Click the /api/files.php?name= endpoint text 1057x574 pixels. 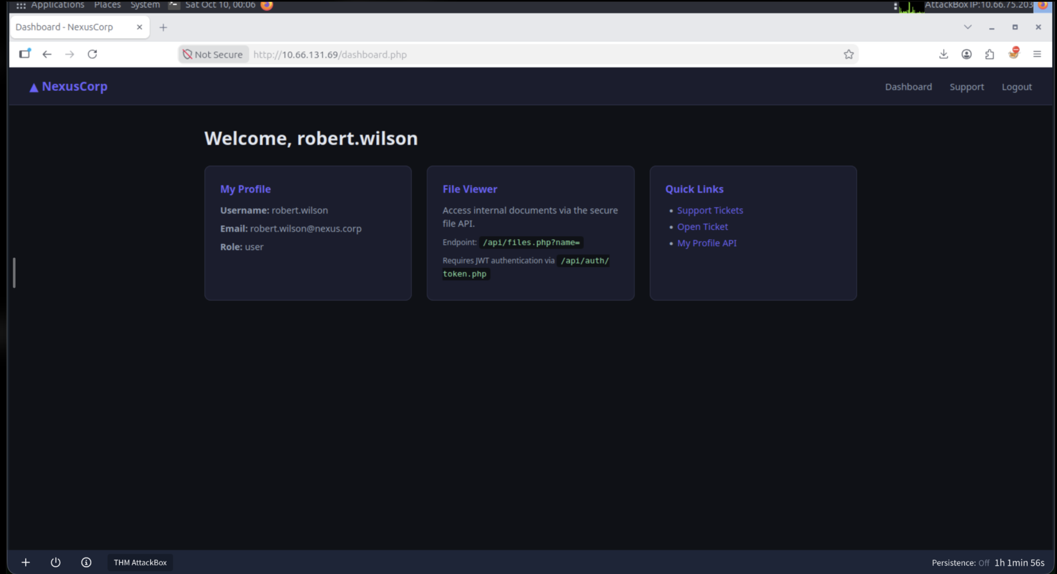point(531,242)
